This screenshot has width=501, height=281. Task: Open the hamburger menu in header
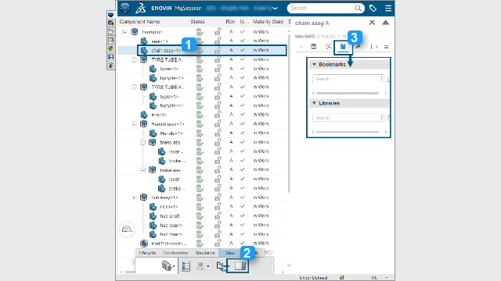pyautogui.click(x=388, y=9)
